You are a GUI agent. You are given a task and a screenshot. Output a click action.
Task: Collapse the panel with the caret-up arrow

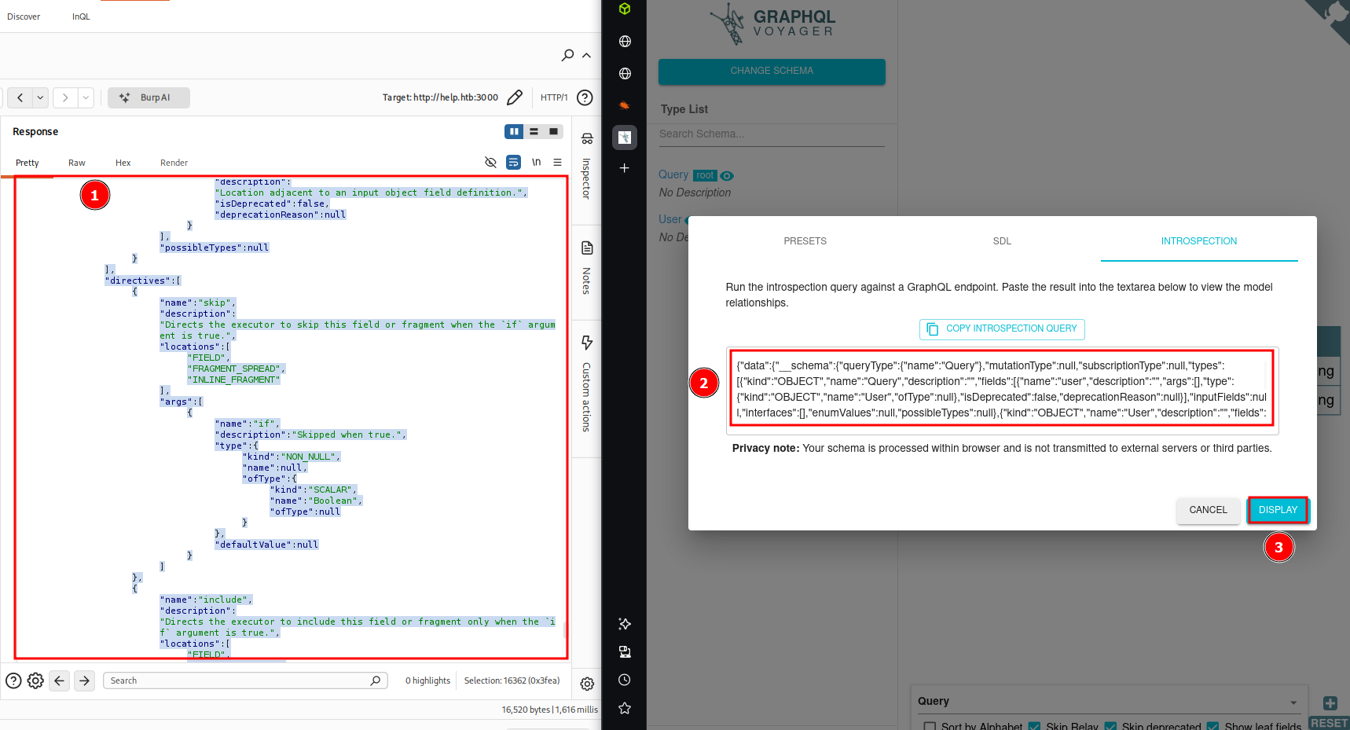(x=586, y=55)
